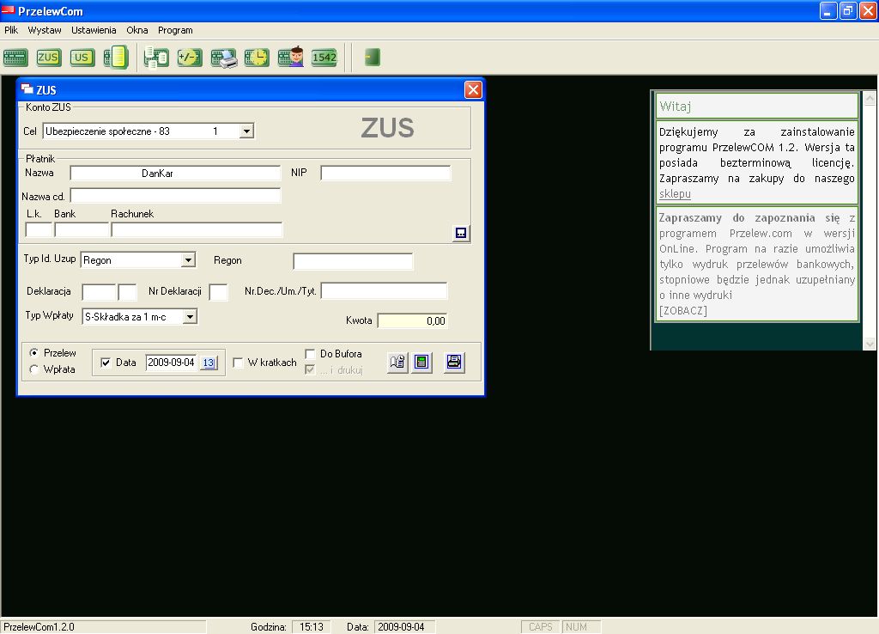This screenshot has width=879, height=634.
Task: Click the address book icon in ZUS window
Action: tap(397, 362)
